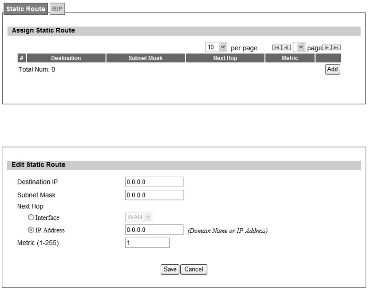The height and width of the screenshot is (291, 369).
Task: Click the Destination column header
Action: (66, 58)
